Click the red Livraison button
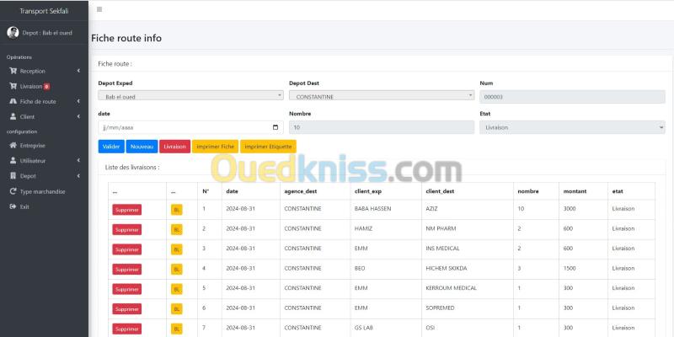Viewport: 674px width, 337px height. (175, 147)
